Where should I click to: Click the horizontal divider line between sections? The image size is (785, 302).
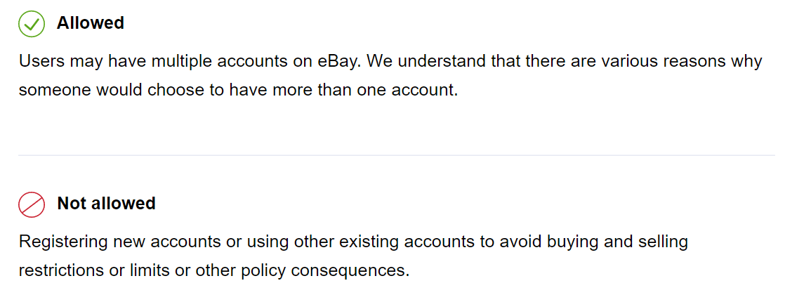pyautogui.click(x=397, y=155)
